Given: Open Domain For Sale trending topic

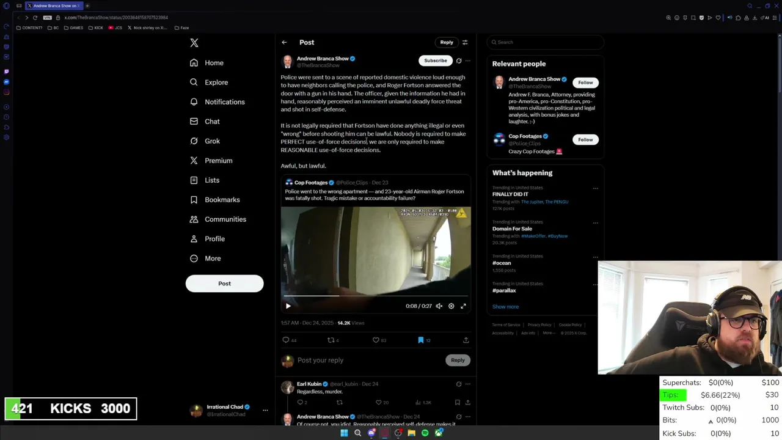Looking at the screenshot, I should click(512, 229).
